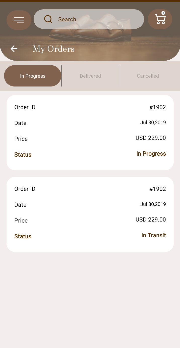Click Order ID label in the first card
This screenshot has width=180, height=348.
coord(25,107)
